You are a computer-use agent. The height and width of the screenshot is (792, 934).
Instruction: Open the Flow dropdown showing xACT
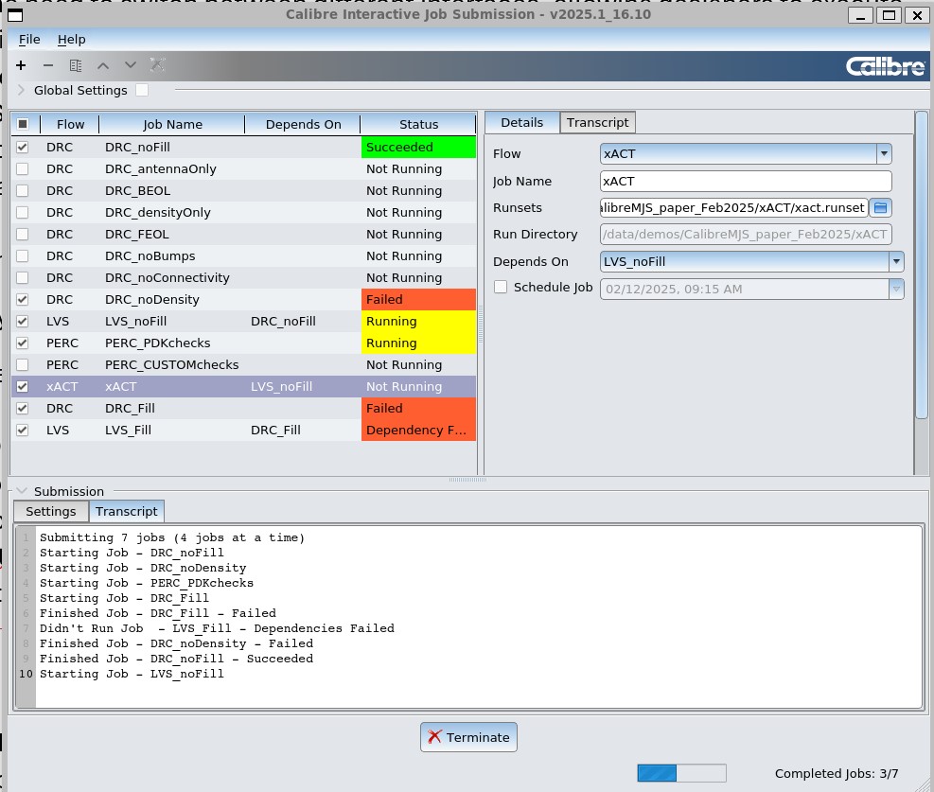746,153
